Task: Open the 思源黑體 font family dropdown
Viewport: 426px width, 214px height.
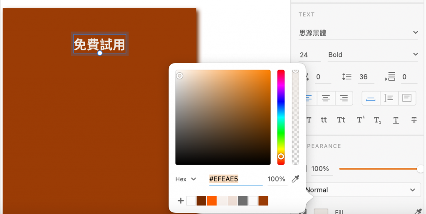Action: click(x=358, y=33)
